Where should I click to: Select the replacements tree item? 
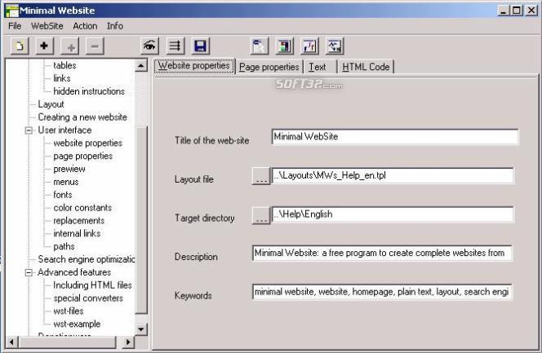pyautogui.click(x=79, y=220)
